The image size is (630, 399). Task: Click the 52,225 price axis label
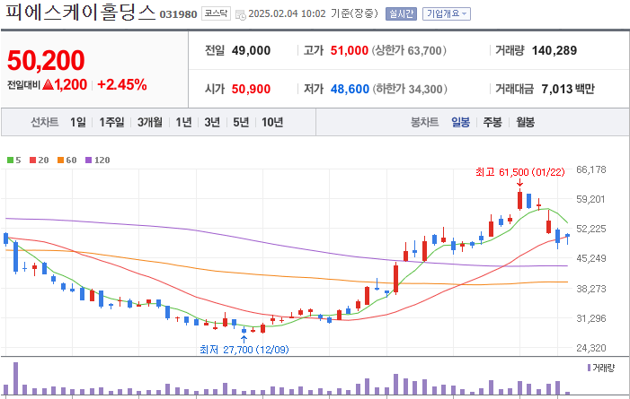coord(591,229)
